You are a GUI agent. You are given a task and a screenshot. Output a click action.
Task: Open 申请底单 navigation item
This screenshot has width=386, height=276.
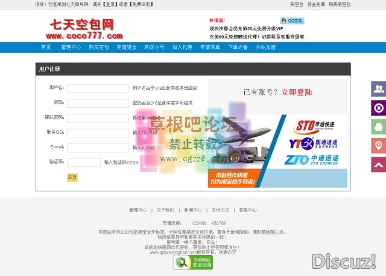[x=210, y=47]
